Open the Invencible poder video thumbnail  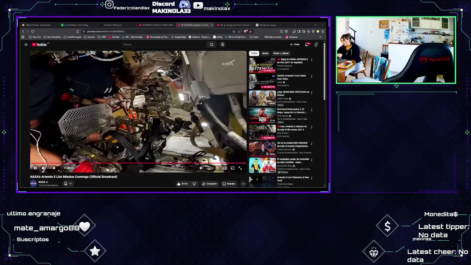(262, 165)
